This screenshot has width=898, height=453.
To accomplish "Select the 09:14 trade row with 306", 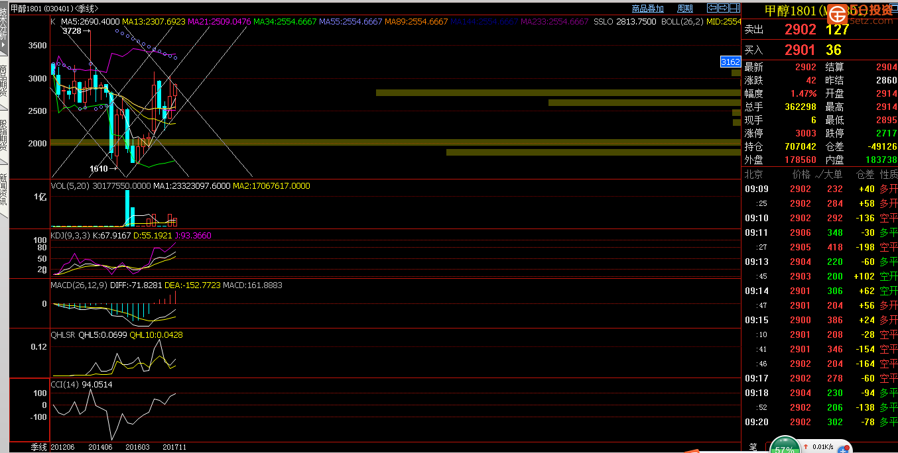I will pyautogui.click(x=820, y=291).
